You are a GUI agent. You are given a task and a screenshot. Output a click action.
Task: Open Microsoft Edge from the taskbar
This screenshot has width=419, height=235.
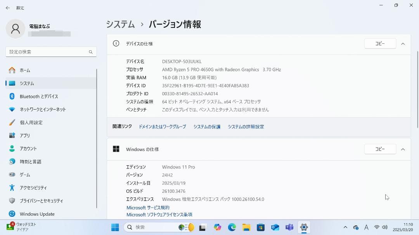232,227
